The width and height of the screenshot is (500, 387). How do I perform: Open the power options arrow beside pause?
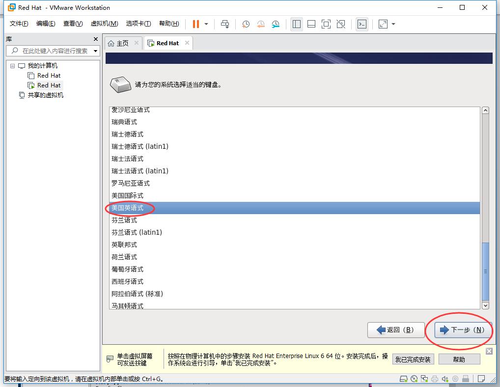pyautogui.click(x=206, y=24)
